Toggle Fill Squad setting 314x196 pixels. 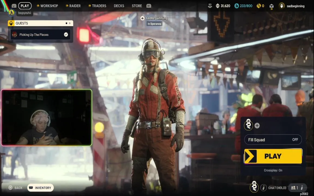click(x=273, y=140)
